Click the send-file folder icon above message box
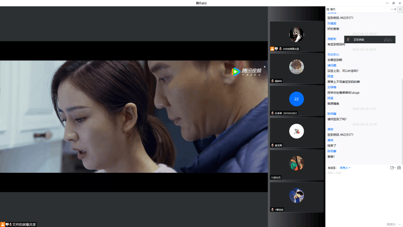Image resolution: width=403 pixels, height=227 pixels. pos(392,168)
